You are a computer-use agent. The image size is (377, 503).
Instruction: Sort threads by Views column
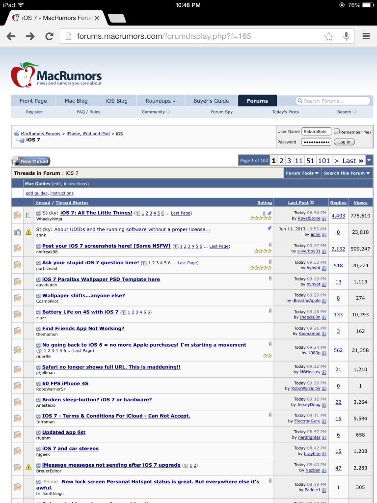[360, 203]
